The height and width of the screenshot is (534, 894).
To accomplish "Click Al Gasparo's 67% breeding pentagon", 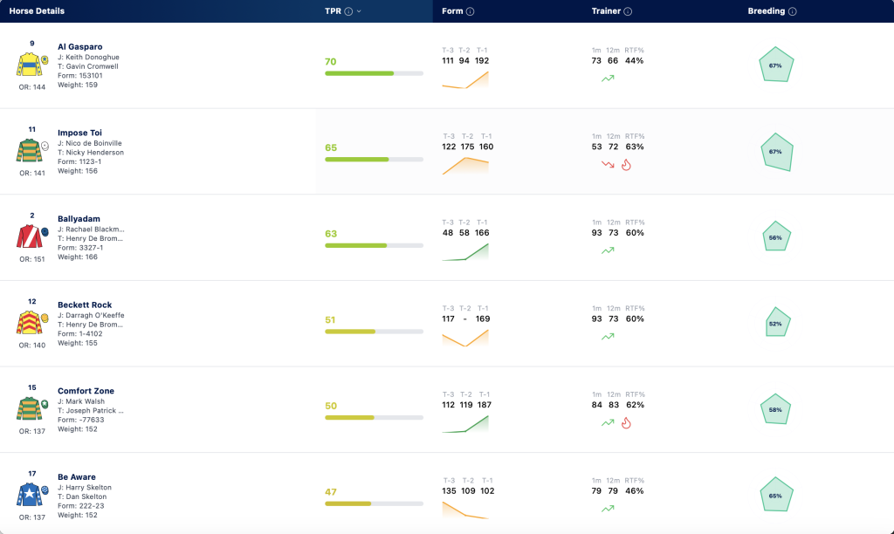I will click(776, 65).
